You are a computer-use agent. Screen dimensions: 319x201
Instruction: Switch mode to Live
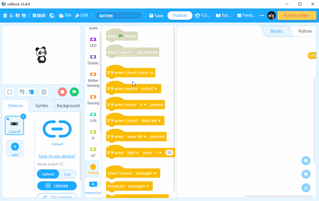coord(67,174)
